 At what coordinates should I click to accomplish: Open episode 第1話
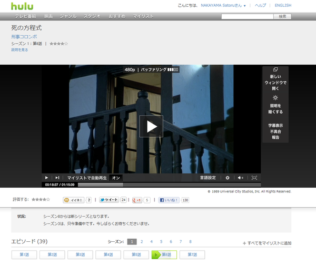tap(24, 254)
